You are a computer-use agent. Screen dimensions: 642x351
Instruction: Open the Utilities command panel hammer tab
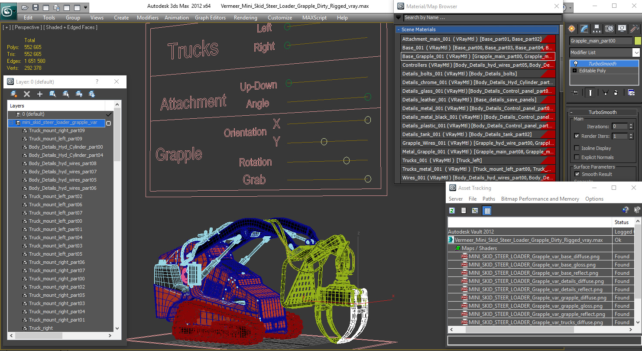coord(635,29)
